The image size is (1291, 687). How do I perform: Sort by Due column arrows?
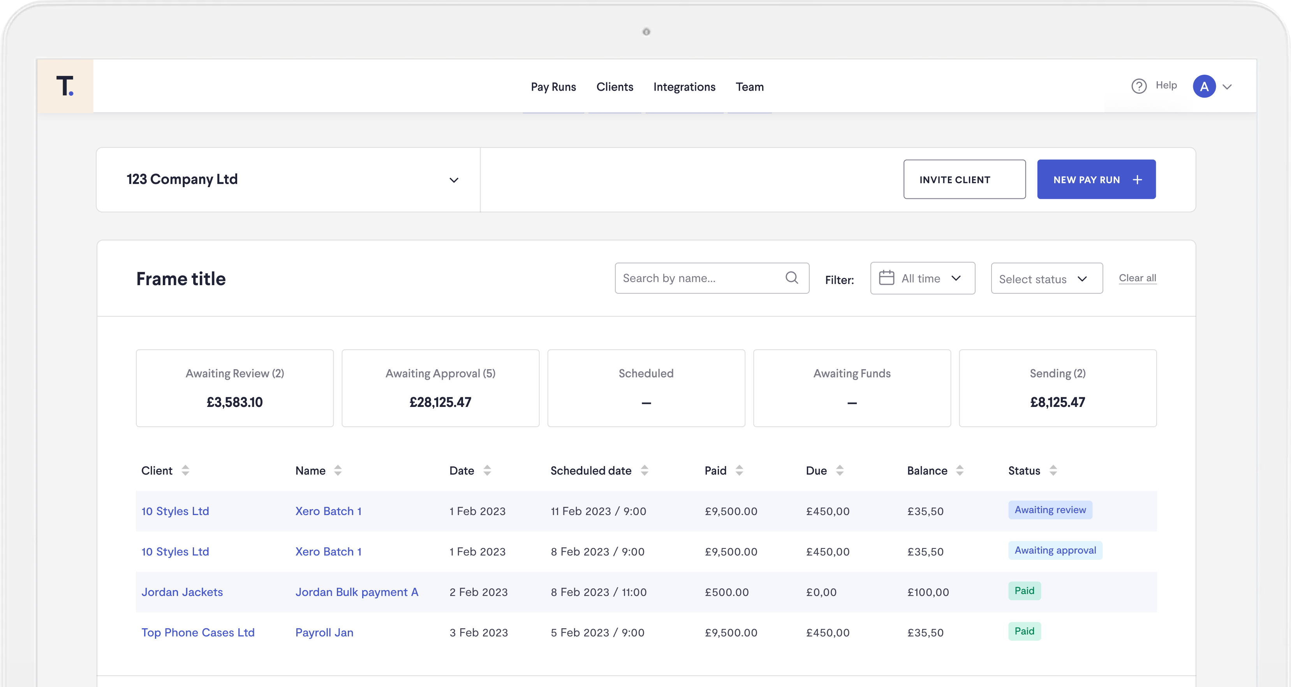pyautogui.click(x=840, y=471)
